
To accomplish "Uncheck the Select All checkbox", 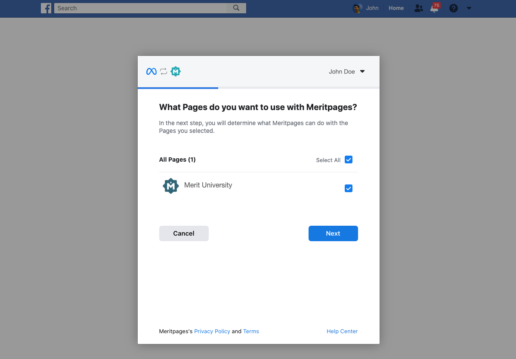I will (349, 160).
